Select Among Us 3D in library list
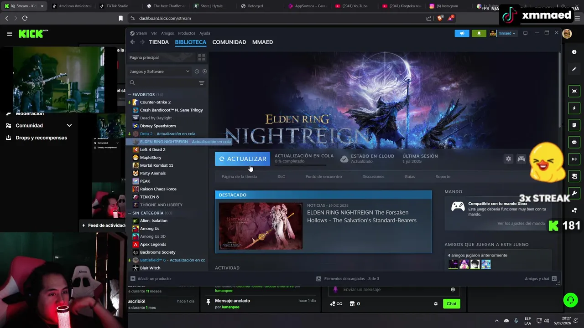Screen dimensions: 584x328 point(152,236)
